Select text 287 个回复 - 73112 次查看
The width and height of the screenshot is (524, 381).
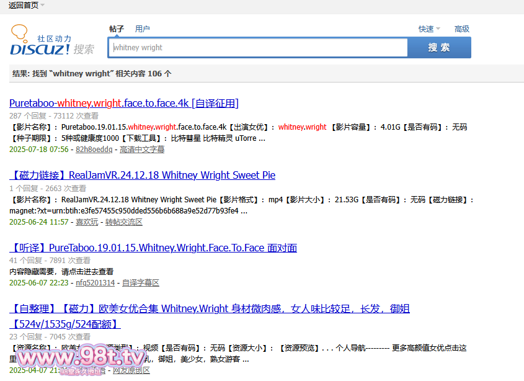(54, 116)
